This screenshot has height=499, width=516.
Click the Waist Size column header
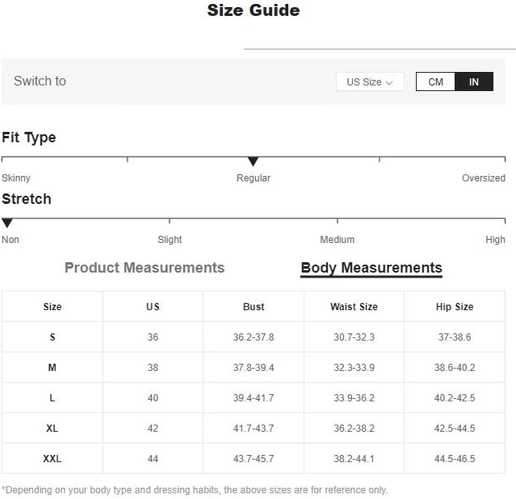tap(354, 307)
